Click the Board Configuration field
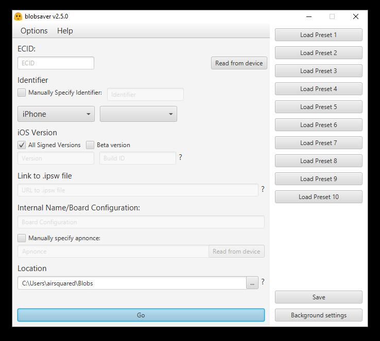380x341 pixels. tap(141, 222)
